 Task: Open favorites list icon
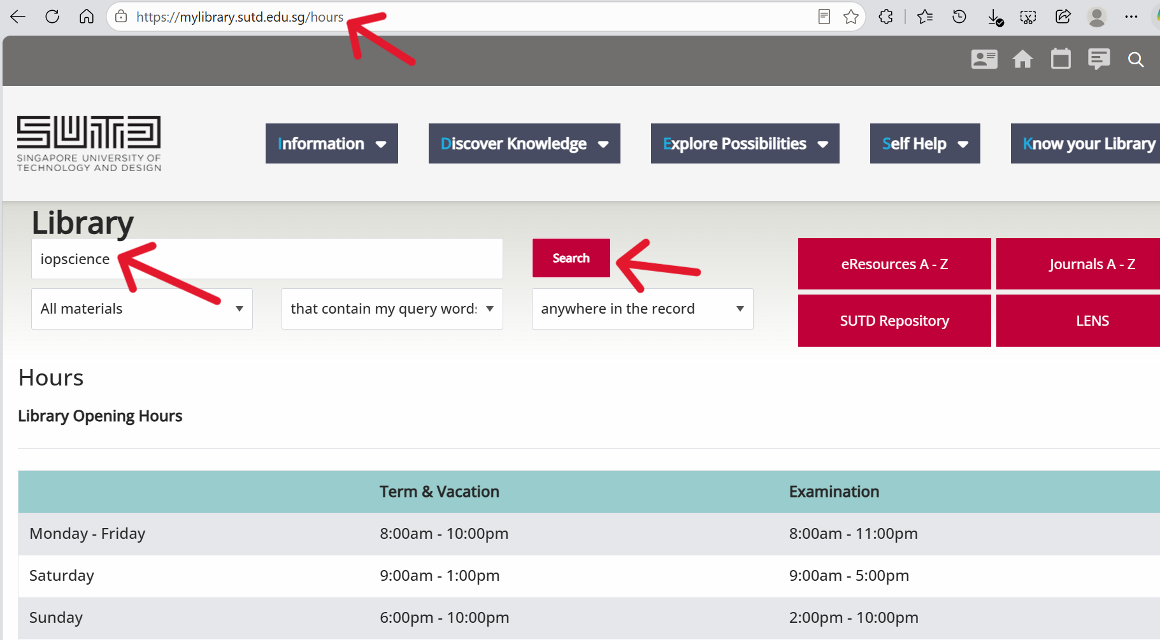pyautogui.click(x=925, y=17)
